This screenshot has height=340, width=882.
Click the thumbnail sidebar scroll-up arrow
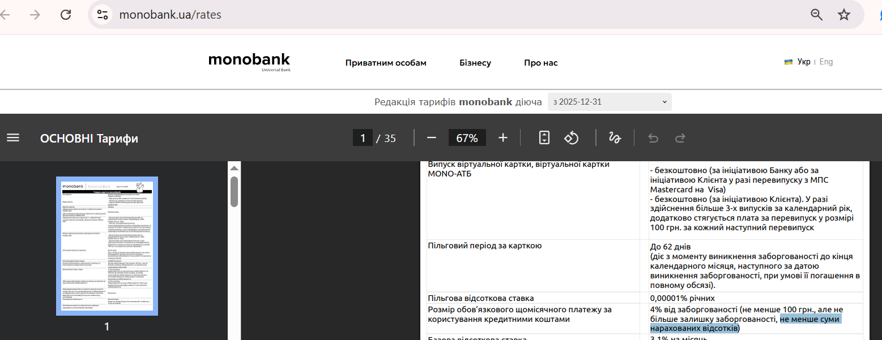[x=234, y=168]
